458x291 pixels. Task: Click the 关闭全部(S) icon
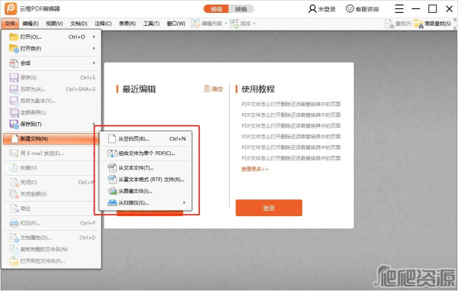[x=14, y=194]
